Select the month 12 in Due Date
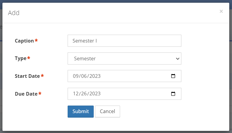The image size is (232, 133). [x=76, y=94]
